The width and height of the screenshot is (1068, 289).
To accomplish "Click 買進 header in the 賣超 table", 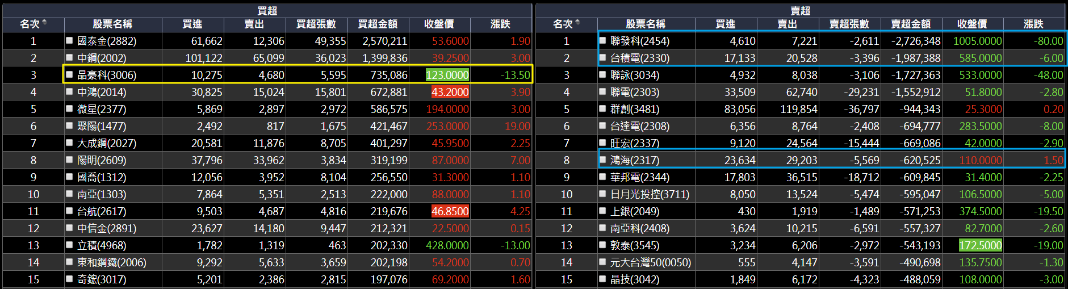I will point(726,24).
